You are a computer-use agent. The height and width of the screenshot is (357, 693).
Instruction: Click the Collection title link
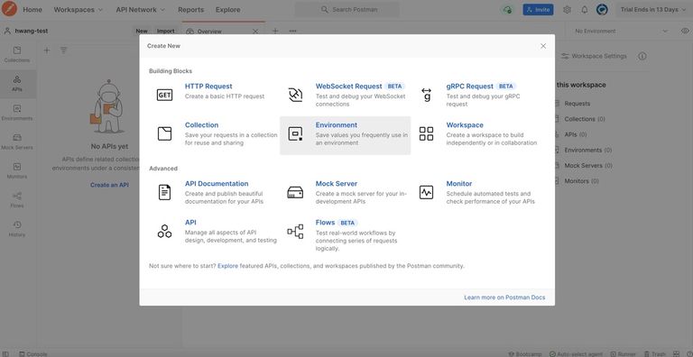201,125
